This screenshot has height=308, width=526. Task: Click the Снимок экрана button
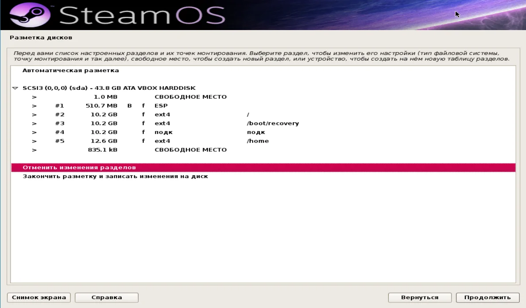39,298
